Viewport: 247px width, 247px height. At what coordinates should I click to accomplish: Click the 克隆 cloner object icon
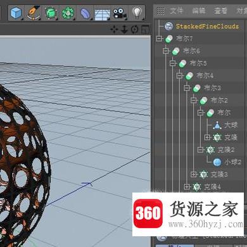coord(217,137)
